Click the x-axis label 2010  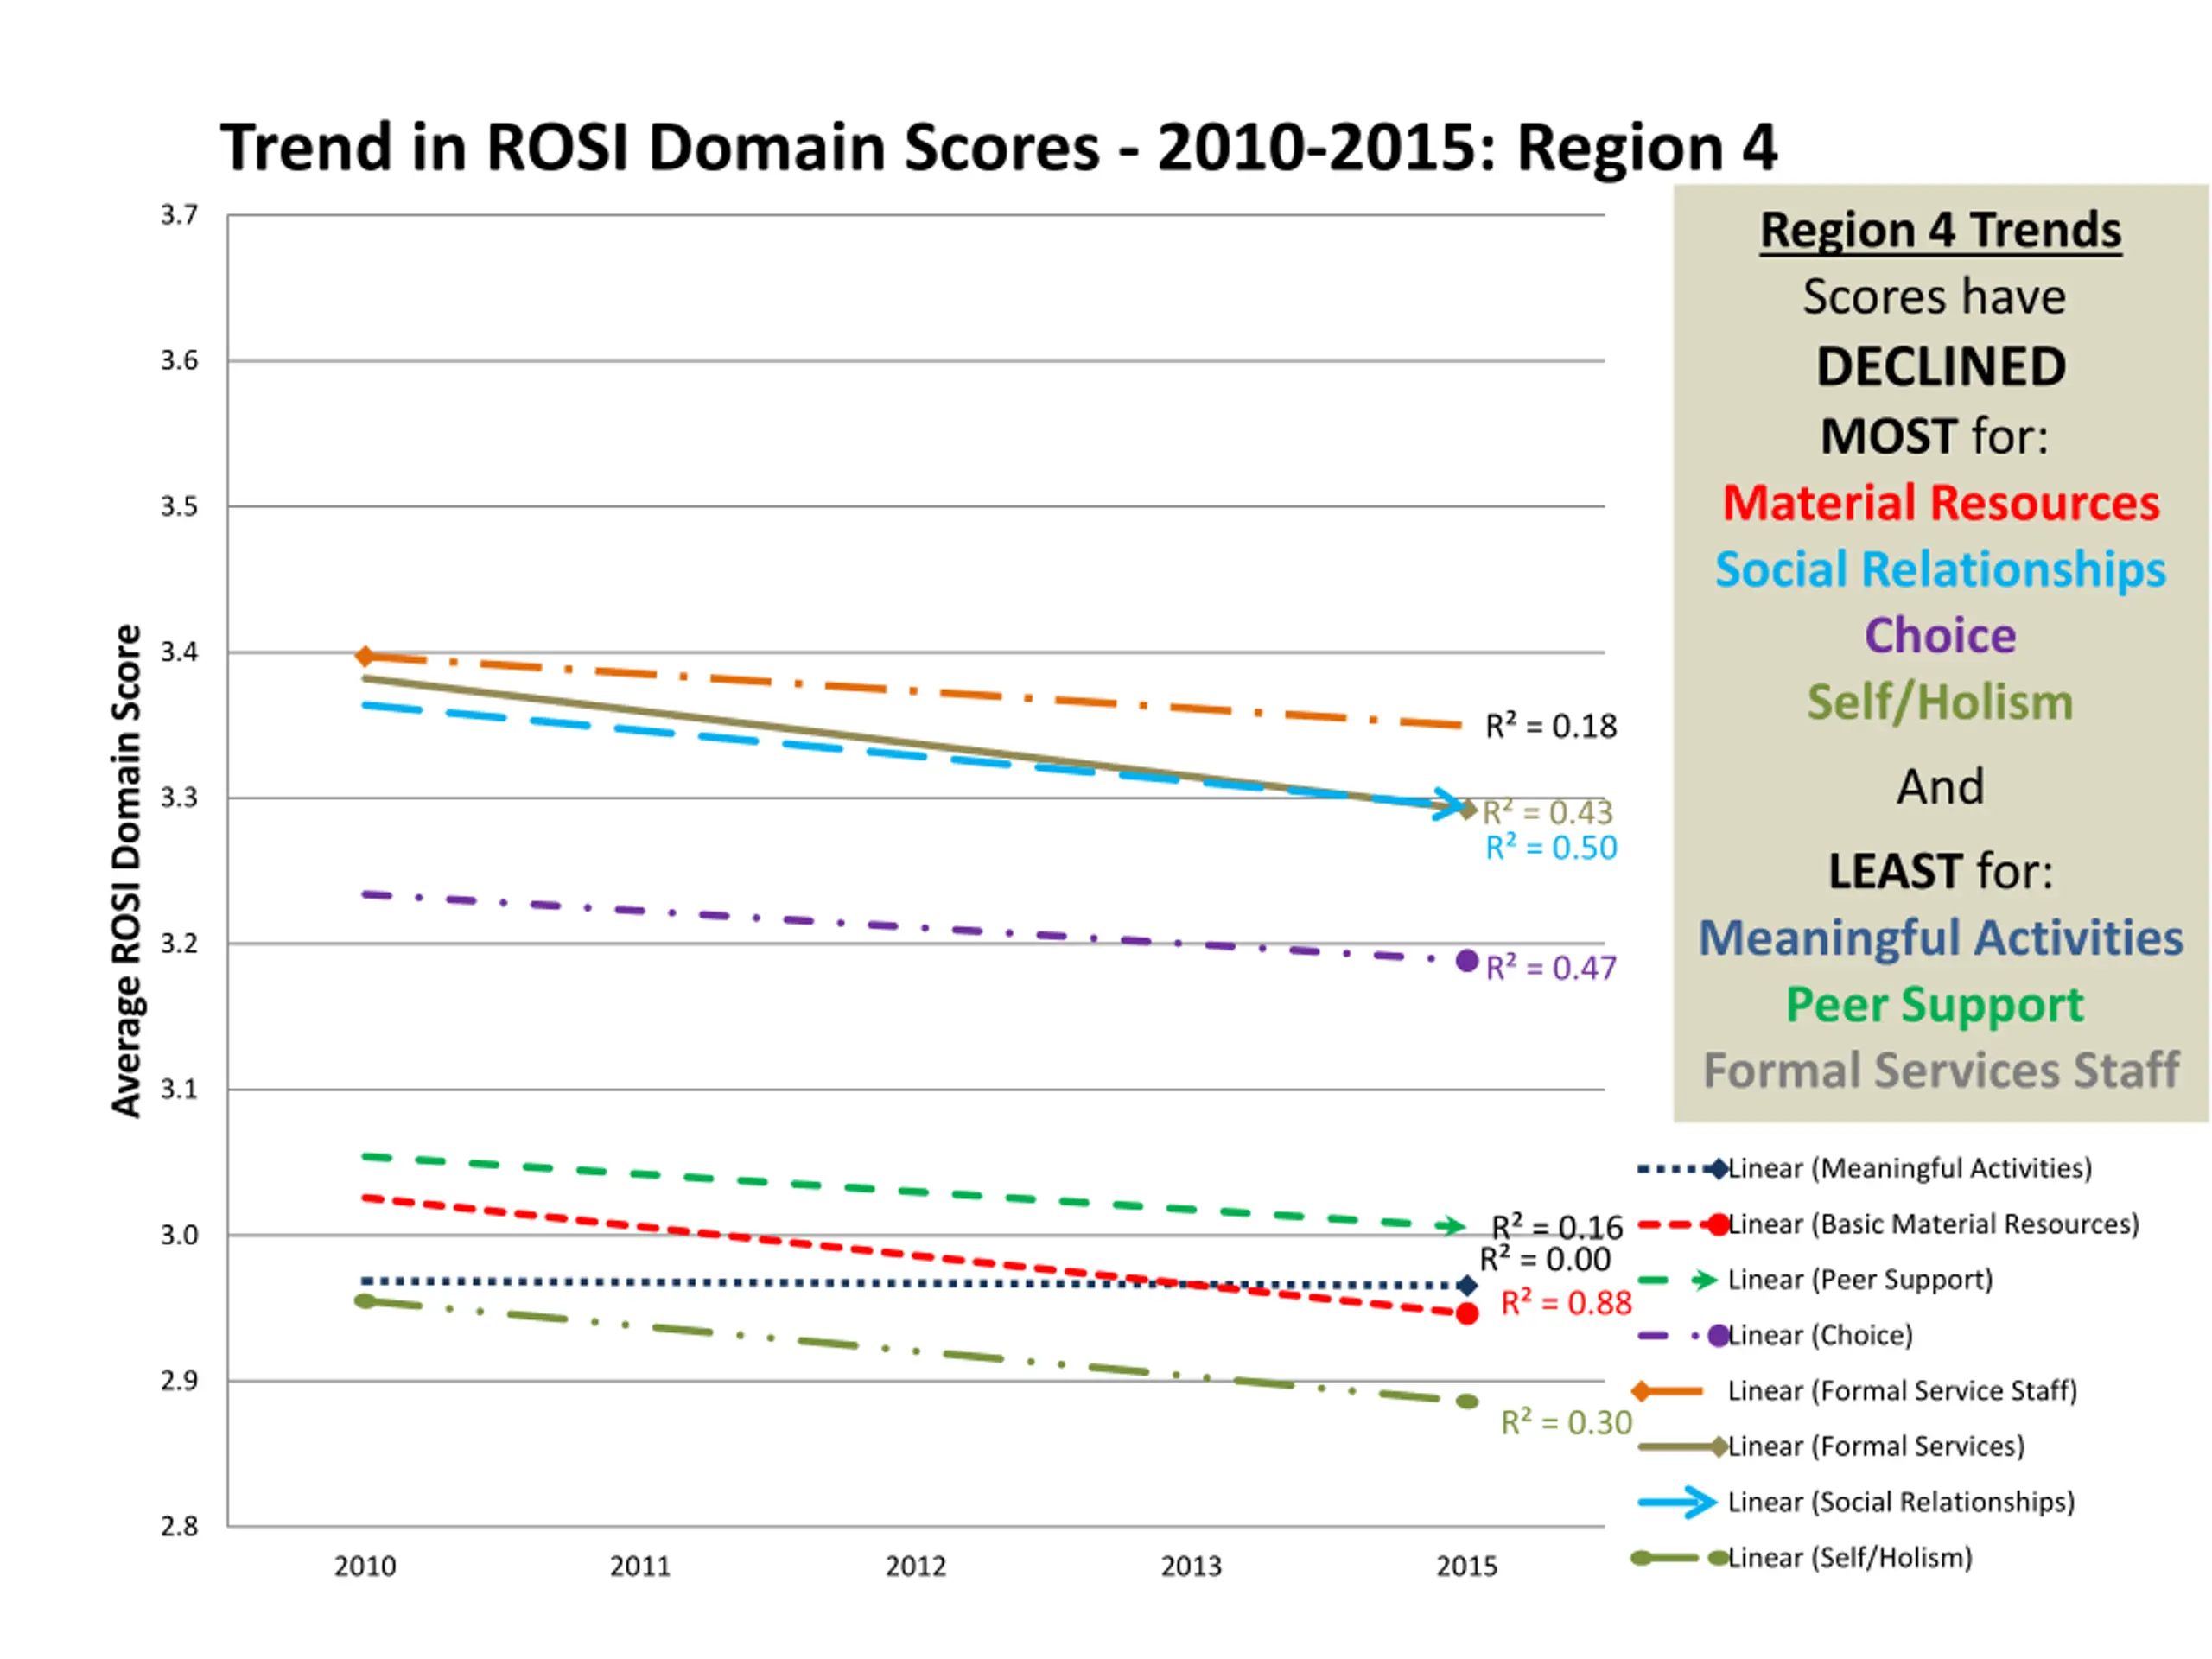click(x=365, y=1566)
